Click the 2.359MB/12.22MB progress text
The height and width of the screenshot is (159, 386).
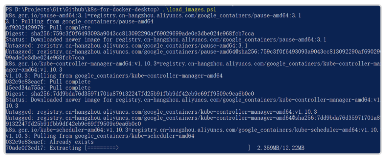(x=280, y=148)
